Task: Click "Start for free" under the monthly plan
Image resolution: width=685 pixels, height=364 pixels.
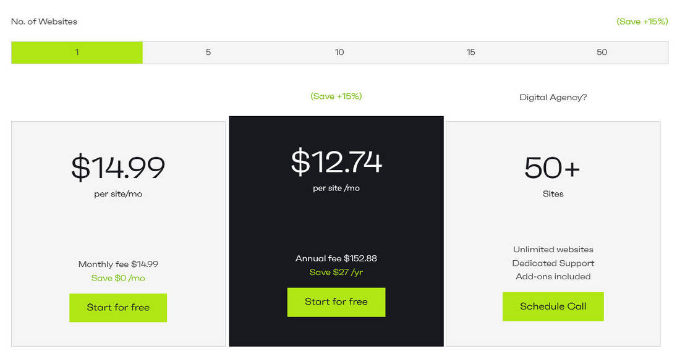Action: 118,308
